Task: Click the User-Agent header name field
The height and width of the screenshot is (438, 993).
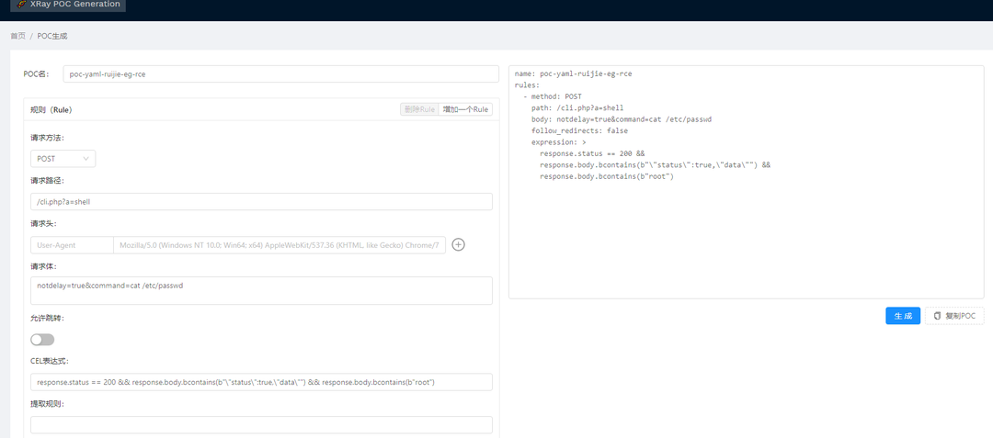Action: click(x=72, y=245)
